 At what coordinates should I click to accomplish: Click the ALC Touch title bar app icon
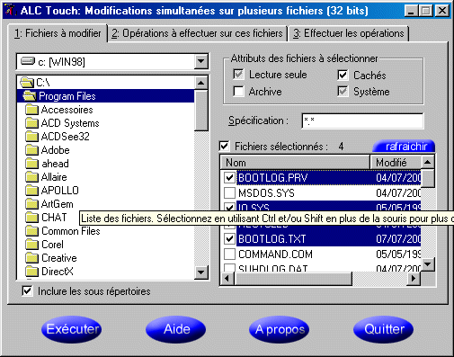[x=10, y=11]
